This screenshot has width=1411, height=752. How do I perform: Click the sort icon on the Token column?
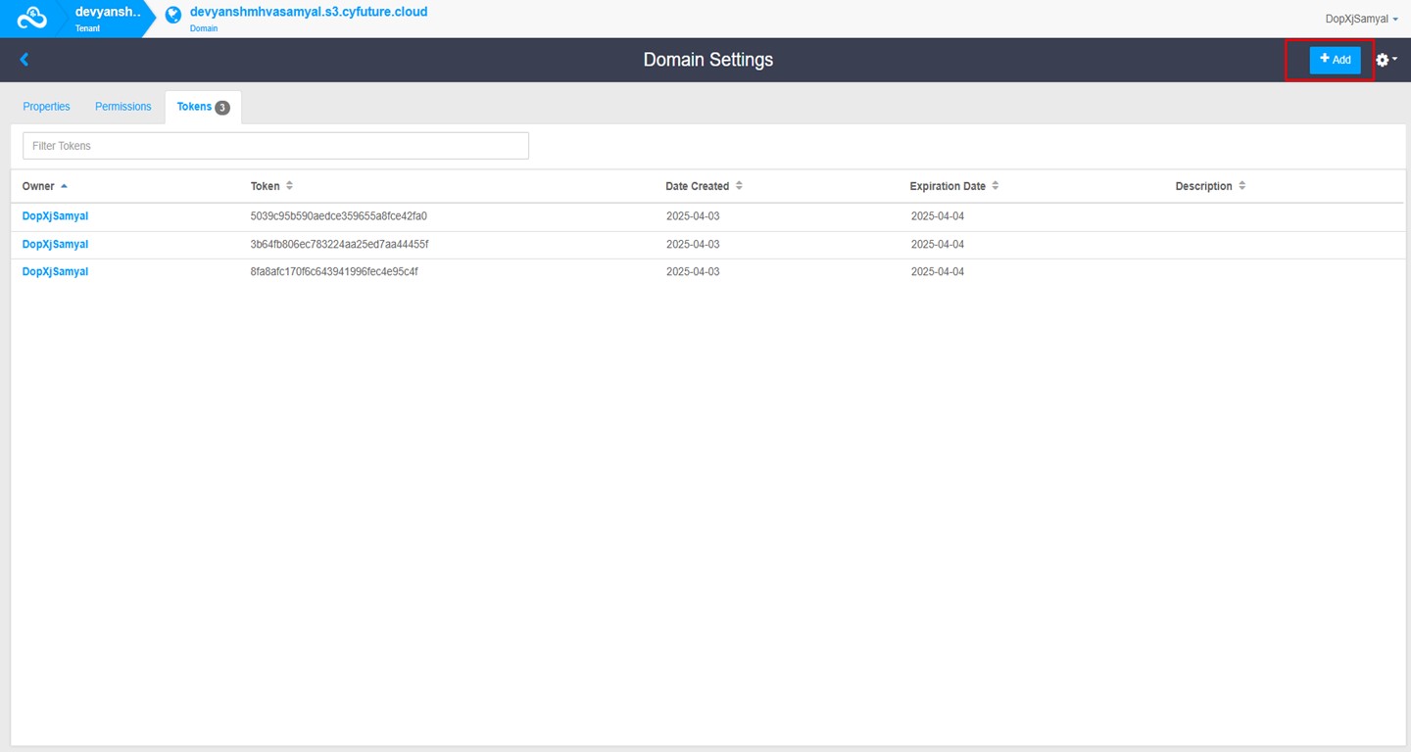[287, 185]
